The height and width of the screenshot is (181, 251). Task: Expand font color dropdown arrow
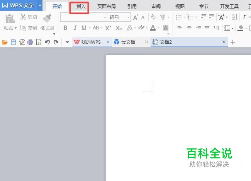tap(158, 28)
